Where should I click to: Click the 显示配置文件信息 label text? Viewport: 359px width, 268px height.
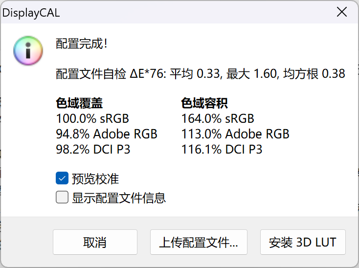[x=119, y=198]
